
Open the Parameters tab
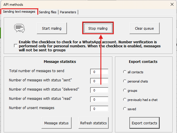[x=68, y=12]
